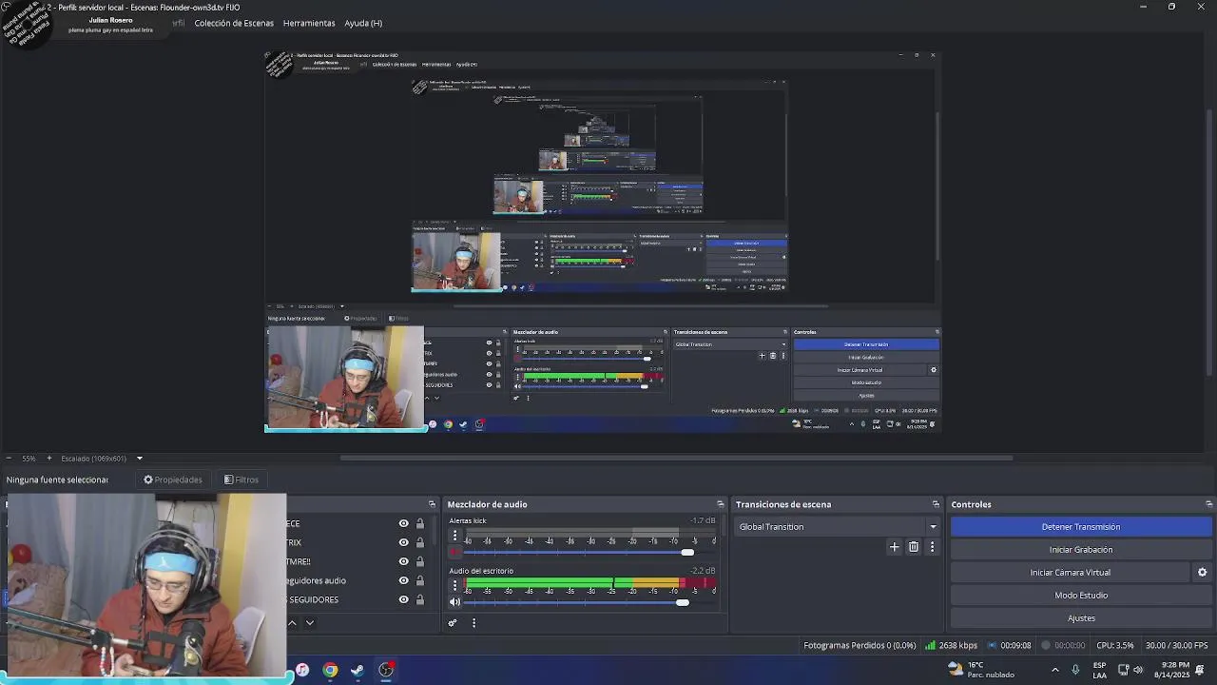
Task: Open source Propiedades
Action: click(x=172, y=479)
